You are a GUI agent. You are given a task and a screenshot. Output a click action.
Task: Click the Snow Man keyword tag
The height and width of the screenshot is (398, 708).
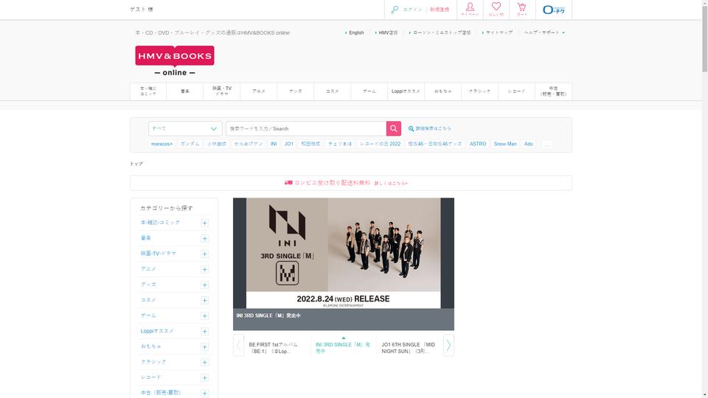click(x=504, y=144)
